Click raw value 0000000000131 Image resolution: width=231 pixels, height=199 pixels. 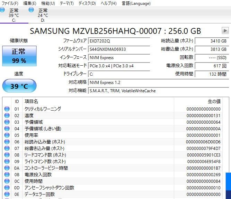[x=204, y=116]
